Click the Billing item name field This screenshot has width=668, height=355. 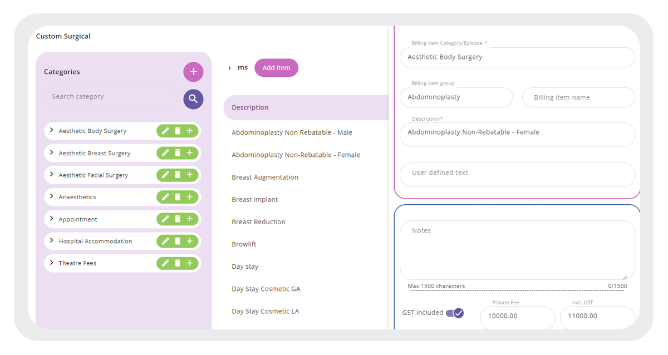coord(578,97)
